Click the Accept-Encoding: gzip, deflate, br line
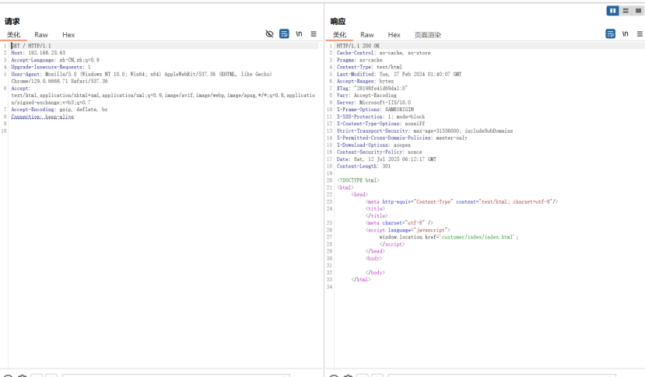Image resolution: width=645 pixels, height=377 pixels. [x=59, y=110]
